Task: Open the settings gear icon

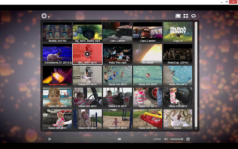Action: click(44, 16)
